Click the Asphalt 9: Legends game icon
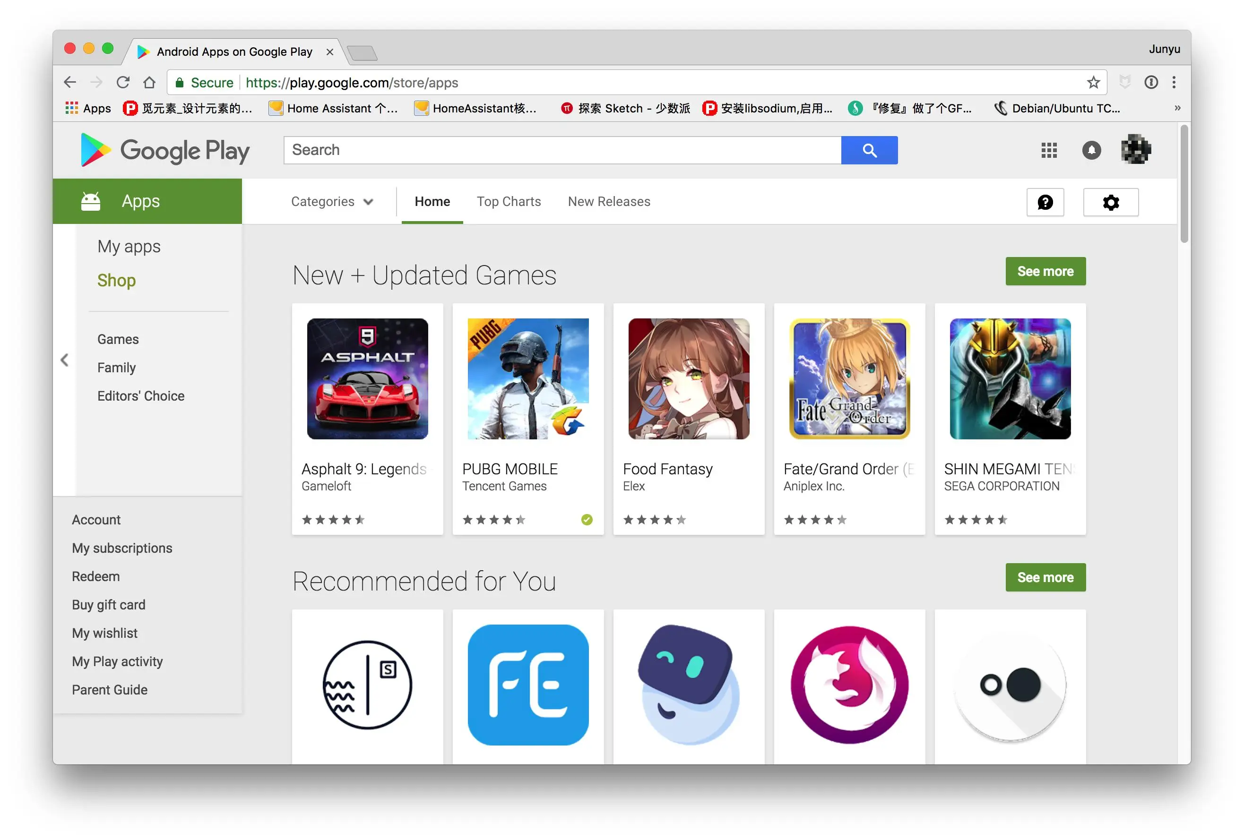Image resolution: width=1244 pixels, height=840 pixels. point(367,379)
